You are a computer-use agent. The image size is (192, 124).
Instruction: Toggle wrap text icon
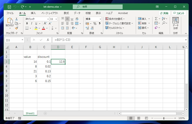click(77, 19)
